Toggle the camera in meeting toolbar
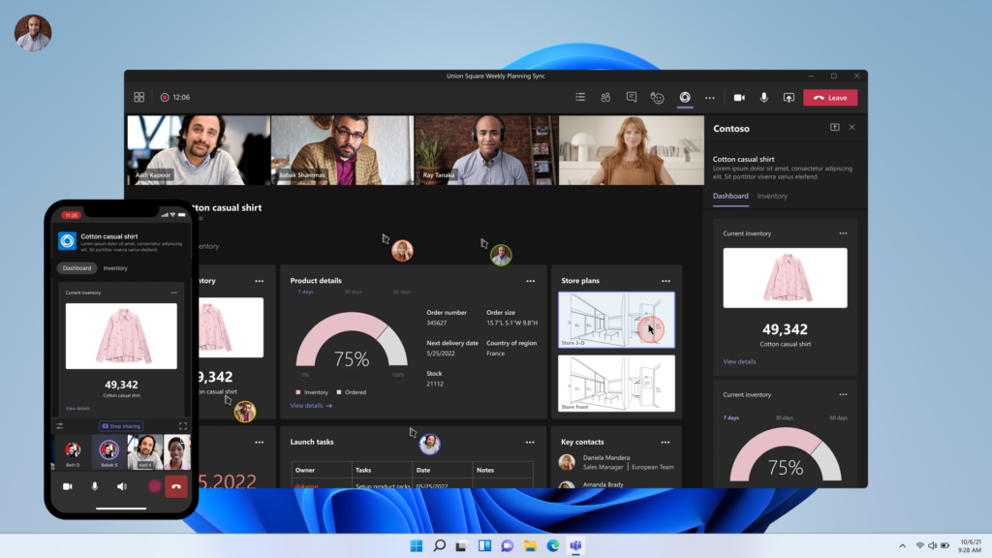Viewport: 992px width, 558px height. pos(739,98)
